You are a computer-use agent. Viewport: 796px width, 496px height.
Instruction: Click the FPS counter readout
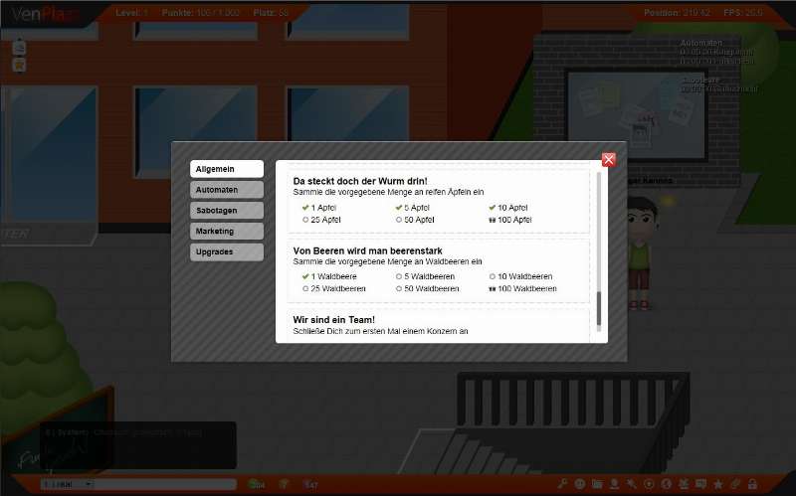[x=742, y=13]
